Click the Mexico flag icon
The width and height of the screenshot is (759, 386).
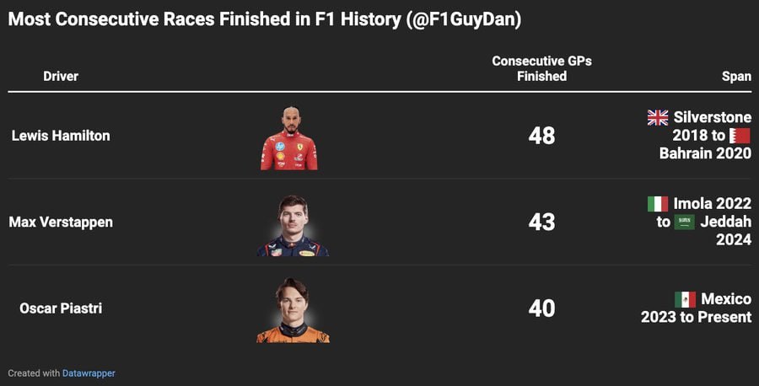pos(685,299)
